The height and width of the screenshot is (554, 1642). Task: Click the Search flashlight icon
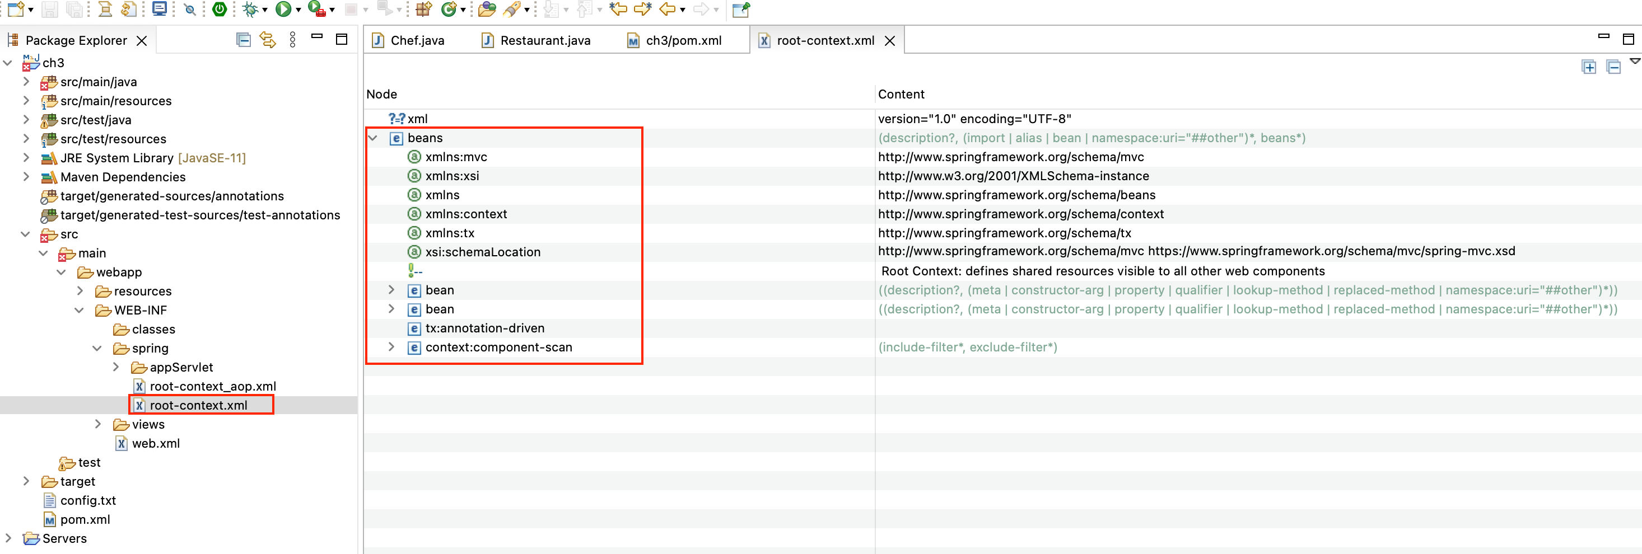pos(511,9)
